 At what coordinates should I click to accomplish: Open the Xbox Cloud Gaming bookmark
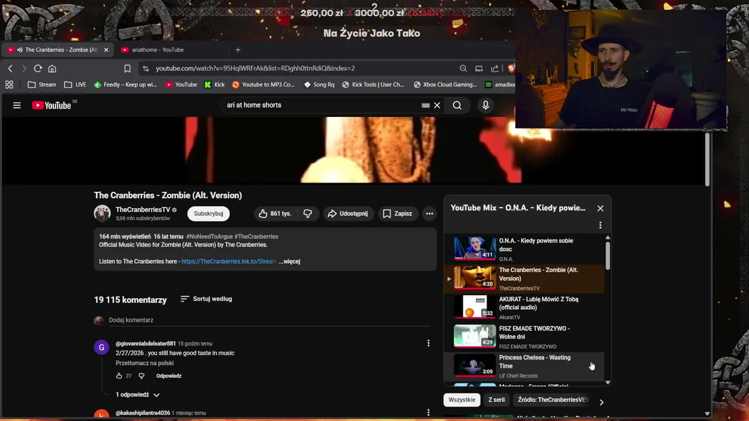445,85
